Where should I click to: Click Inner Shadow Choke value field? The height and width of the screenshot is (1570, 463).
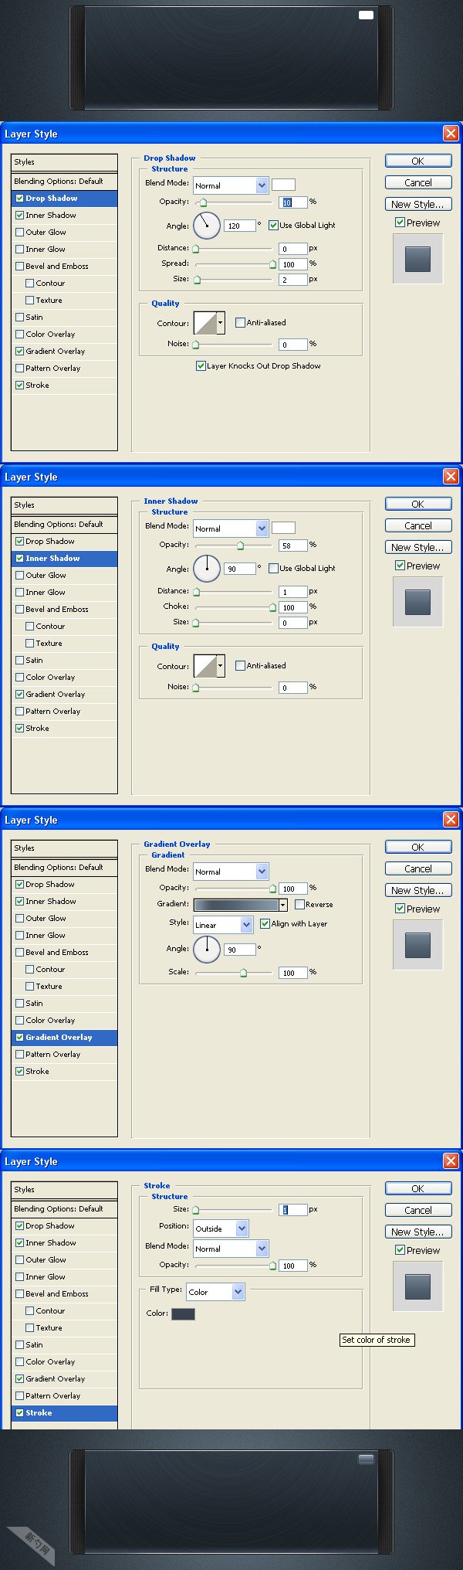point(293,607)
